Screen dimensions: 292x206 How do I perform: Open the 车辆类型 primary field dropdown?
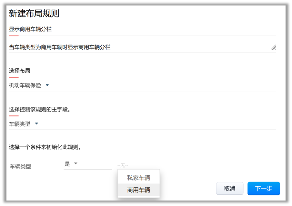(x=20, y=124)
